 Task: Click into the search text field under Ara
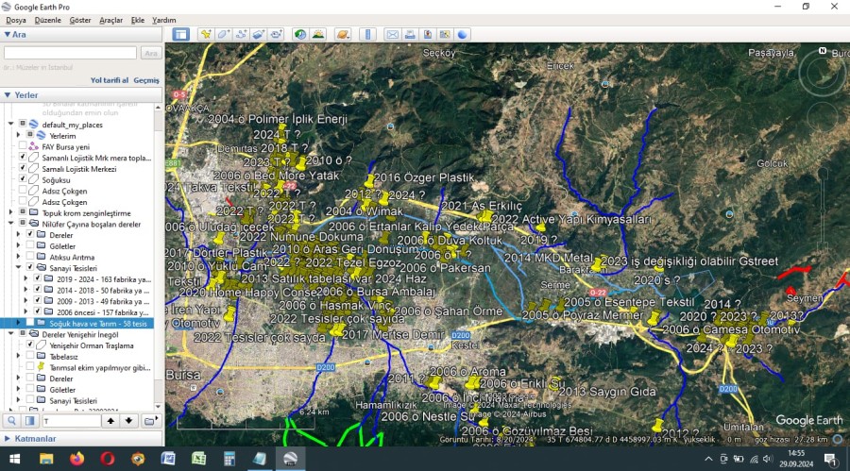(x=70, y=53)
